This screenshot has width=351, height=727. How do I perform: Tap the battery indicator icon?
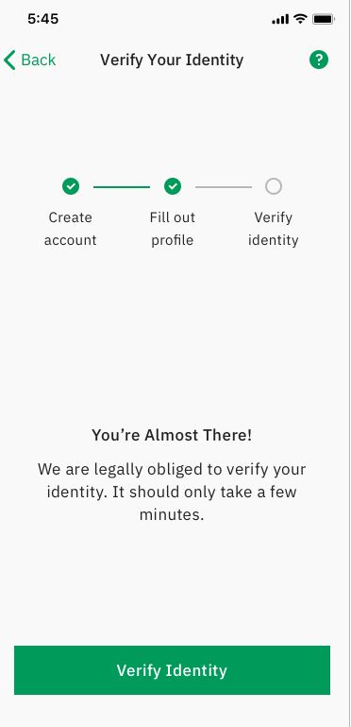click(324, 20)
